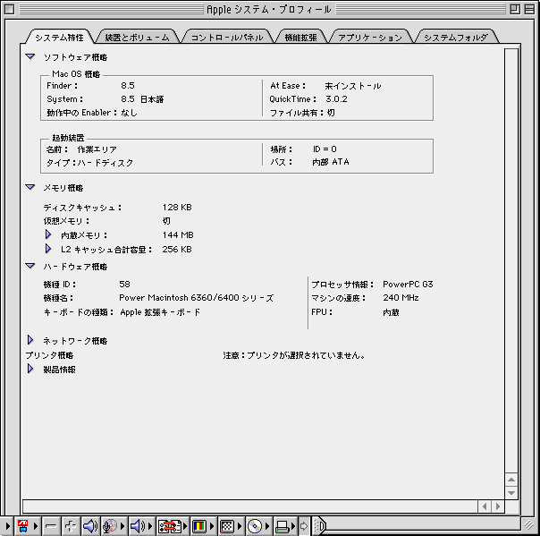The image size is (540, 536).
Task: Open the コントロールパネル tab
Action: (227, 38)
